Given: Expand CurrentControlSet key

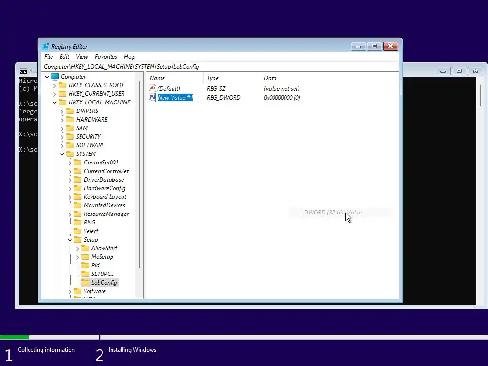Looking at the screenshot, I should pyautogui.click(x=70, y=171).
